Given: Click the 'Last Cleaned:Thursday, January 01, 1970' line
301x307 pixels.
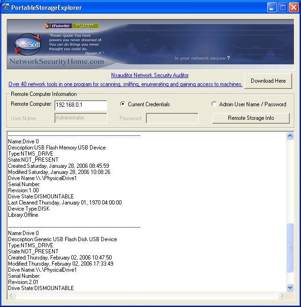Looking at the screenshot, I should tap(65, 203).
